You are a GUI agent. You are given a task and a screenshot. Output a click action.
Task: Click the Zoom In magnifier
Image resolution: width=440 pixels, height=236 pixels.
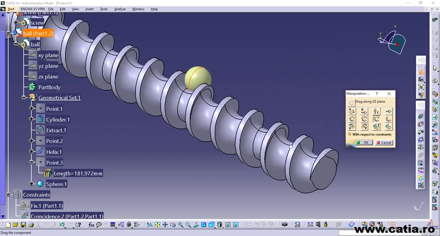tap(181, 225)
